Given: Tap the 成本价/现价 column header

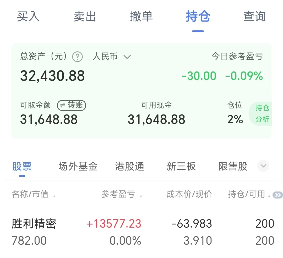Looking at the screenshot, I should 189,194.
